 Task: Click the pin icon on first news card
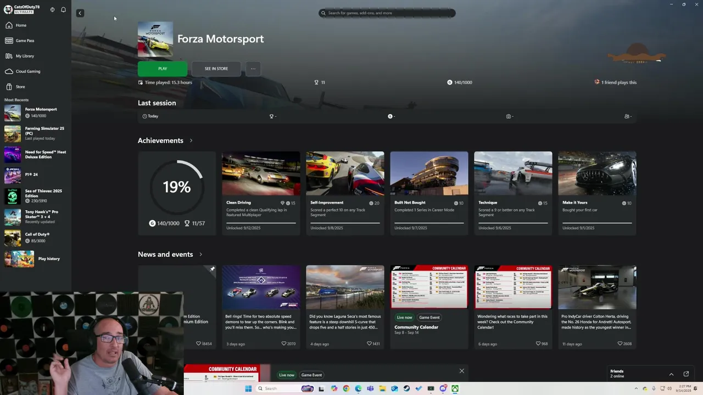212,269
